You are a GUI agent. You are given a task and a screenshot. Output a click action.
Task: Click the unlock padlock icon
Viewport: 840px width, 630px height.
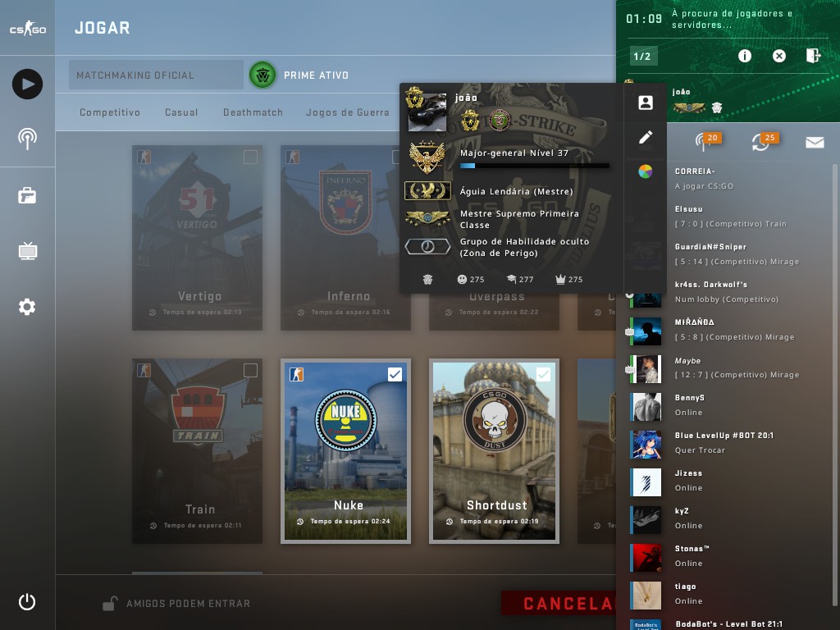(x=110, y=604)
